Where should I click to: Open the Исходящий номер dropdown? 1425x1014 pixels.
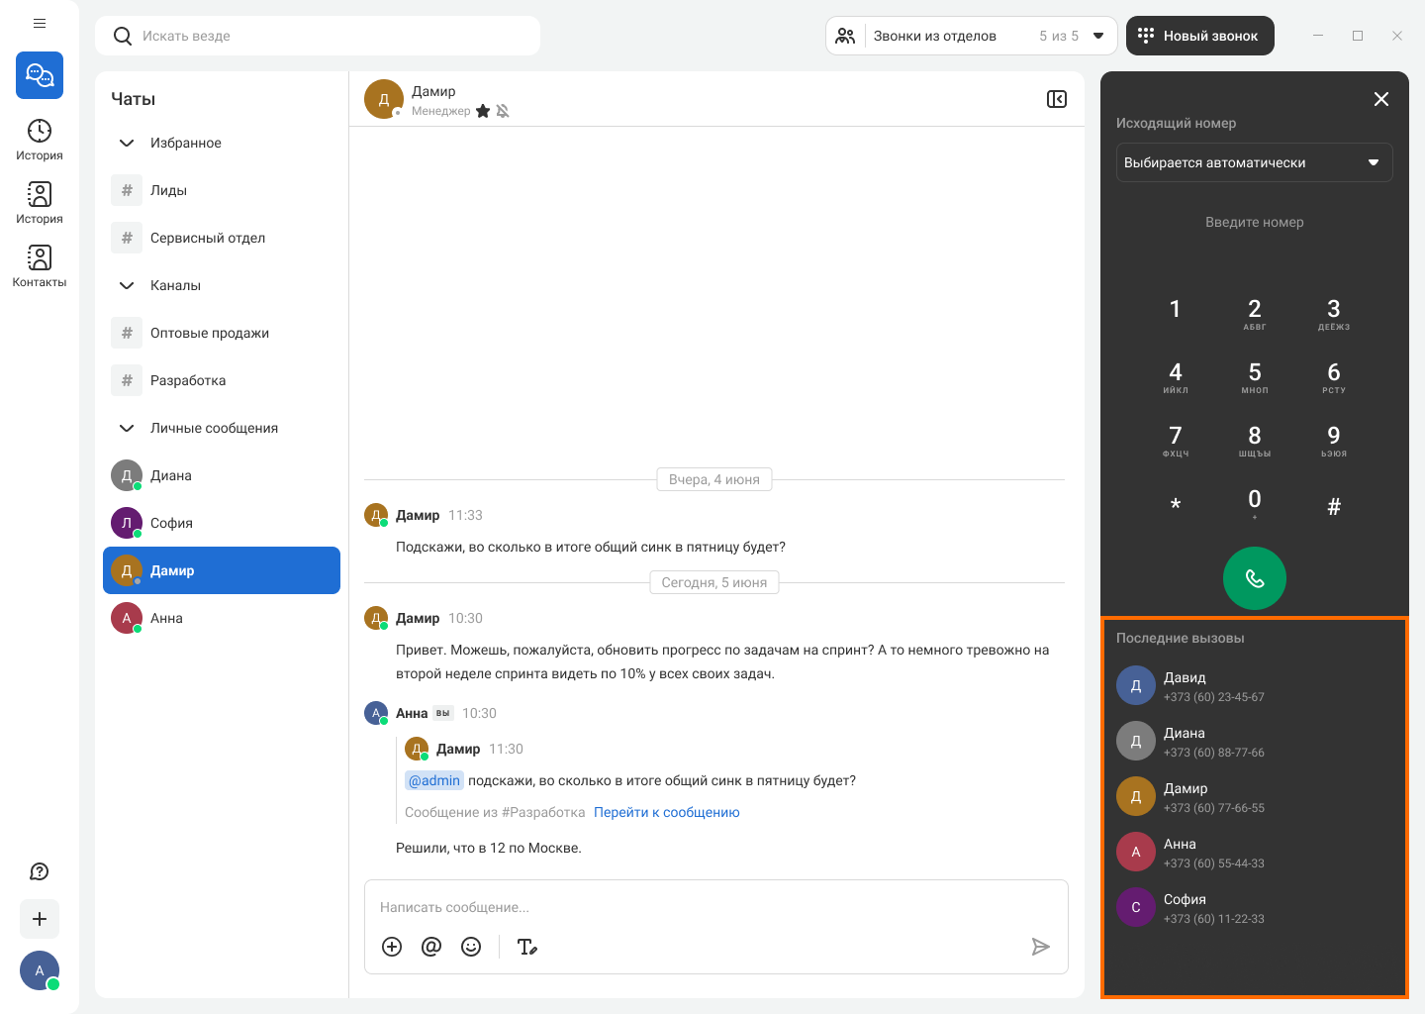point(1254,162)
